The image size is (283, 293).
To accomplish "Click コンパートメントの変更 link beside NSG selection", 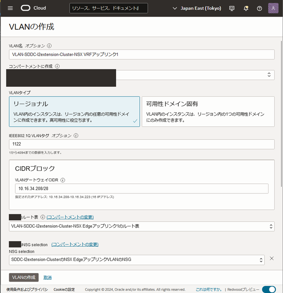I will click(75, 244).
